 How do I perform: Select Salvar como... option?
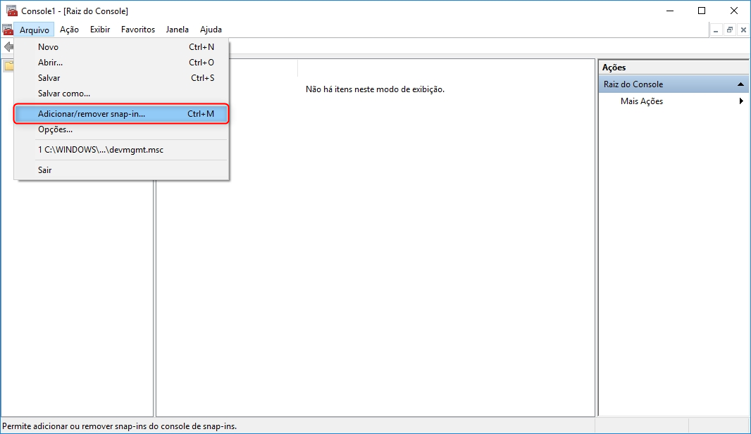point(122,94)
